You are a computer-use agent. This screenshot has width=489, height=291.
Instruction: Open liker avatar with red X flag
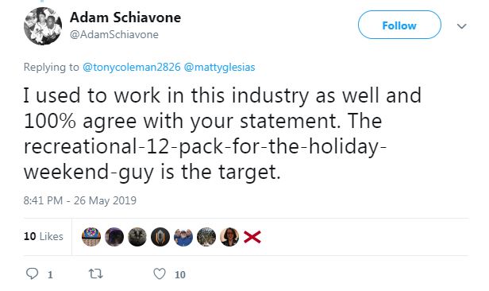[252, 237]
